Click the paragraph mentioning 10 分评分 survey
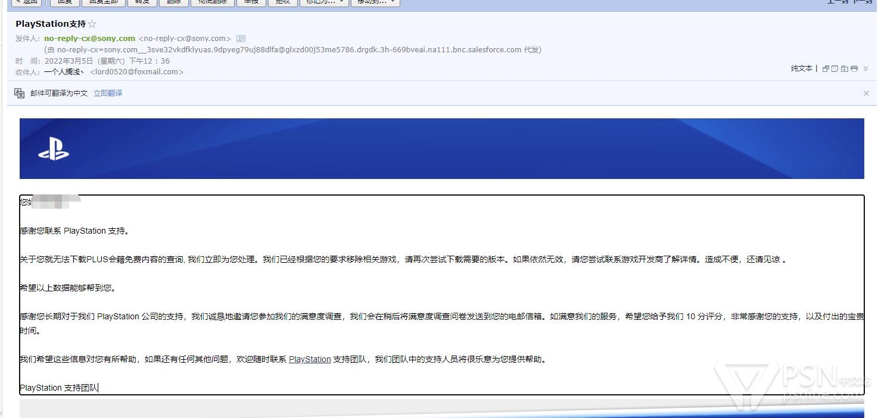 441,323
